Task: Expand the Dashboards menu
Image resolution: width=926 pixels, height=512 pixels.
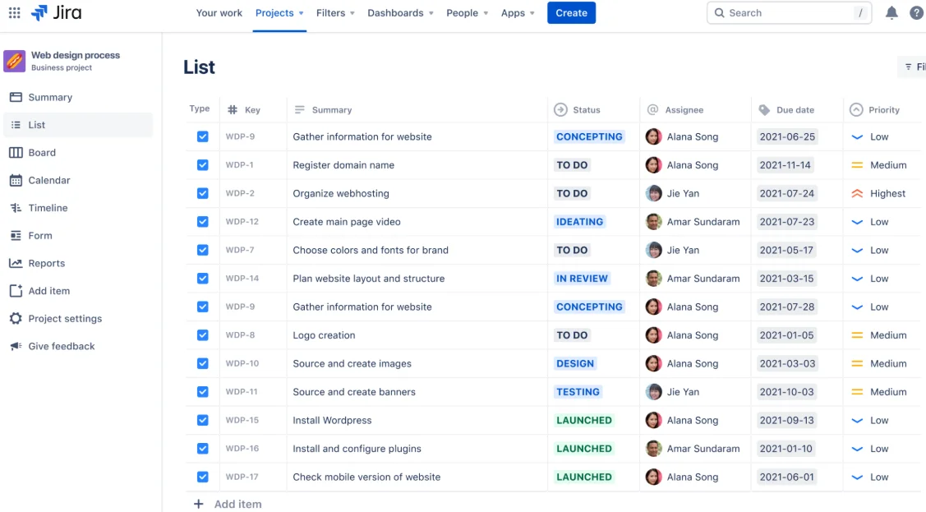Action: click(x=400, y=13)
